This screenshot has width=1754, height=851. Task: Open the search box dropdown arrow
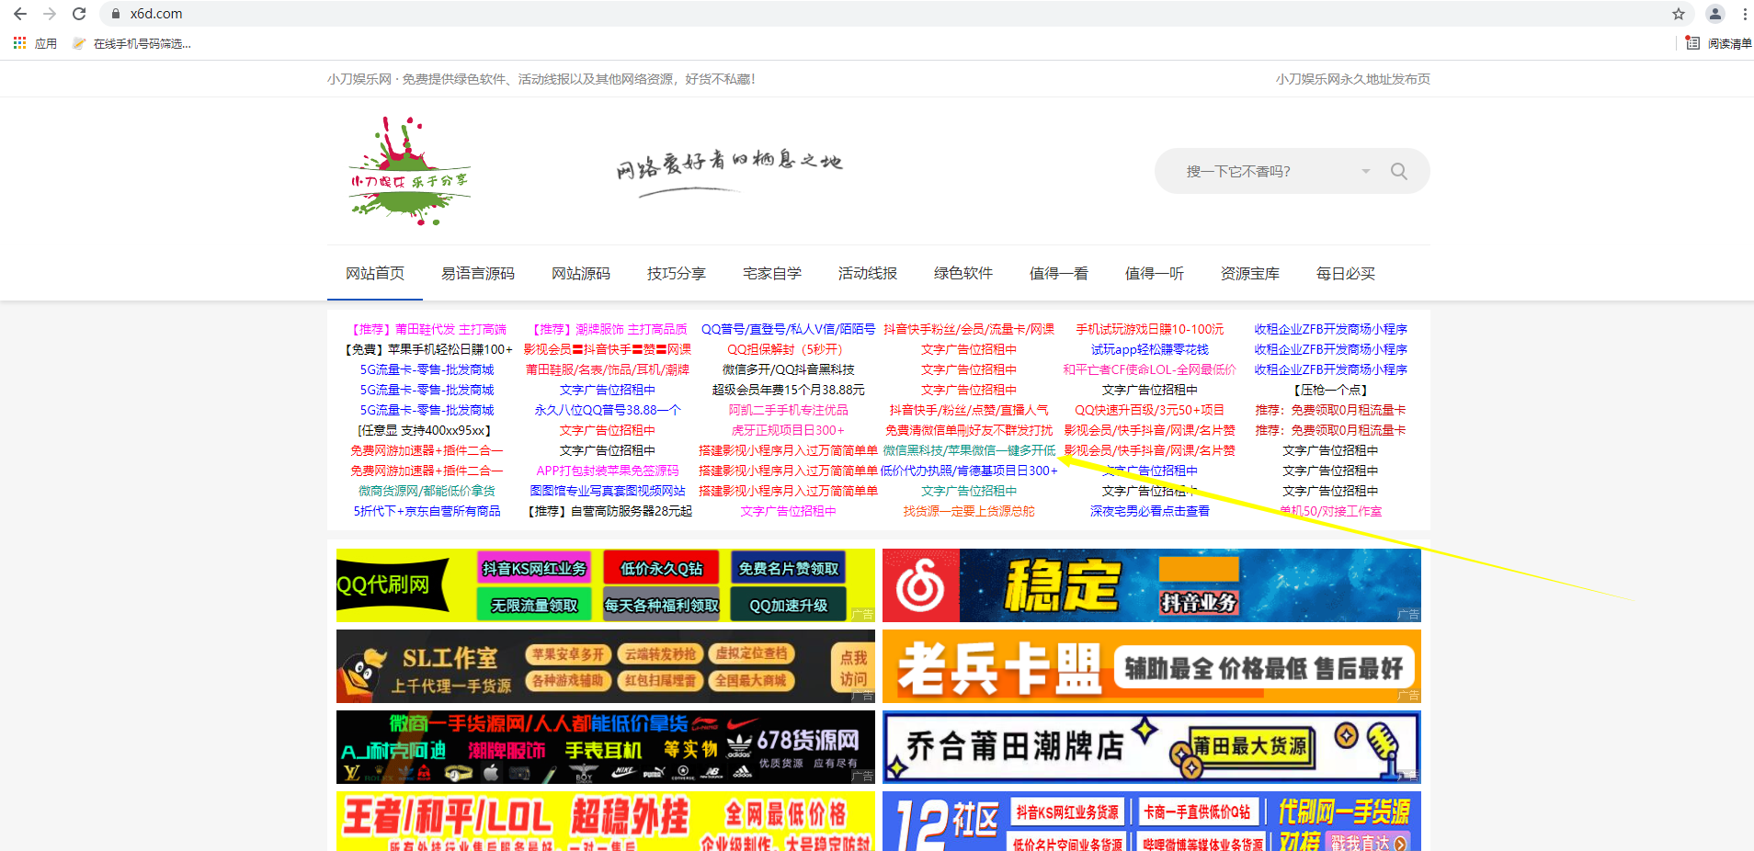pyautogui.click(x=1366, y=171)
